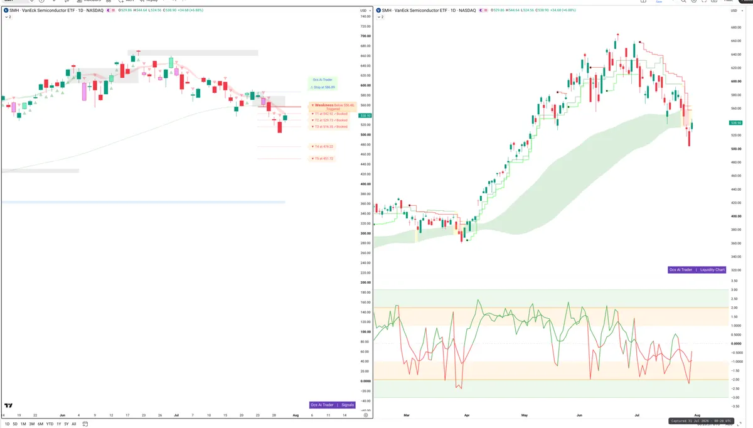
Task: Open the go-to-date calendar icon
Action: point(85,424)
